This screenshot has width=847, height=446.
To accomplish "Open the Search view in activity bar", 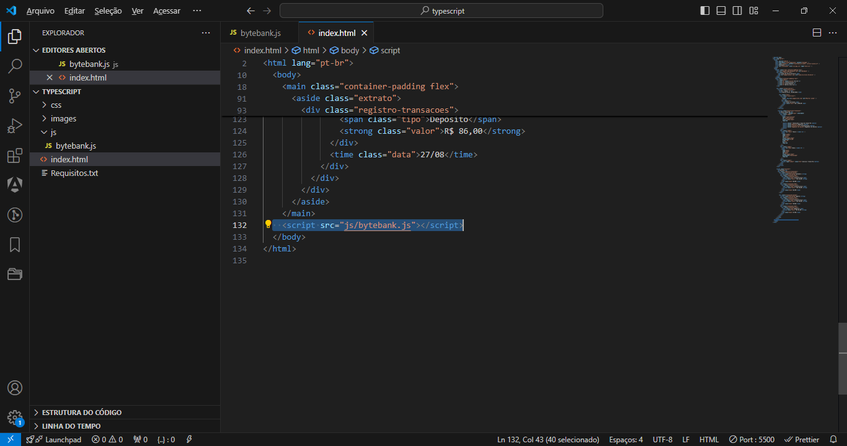I will click(15, 66).
